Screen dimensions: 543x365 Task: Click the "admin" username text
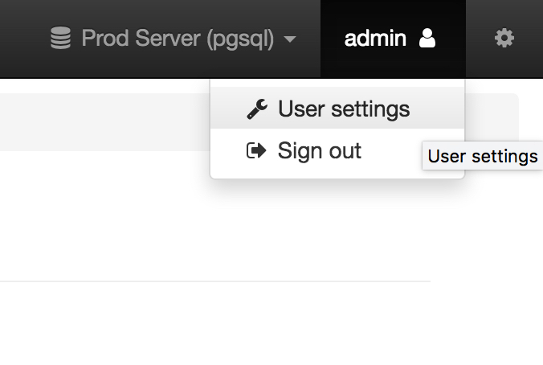click(x=375, y=39)
